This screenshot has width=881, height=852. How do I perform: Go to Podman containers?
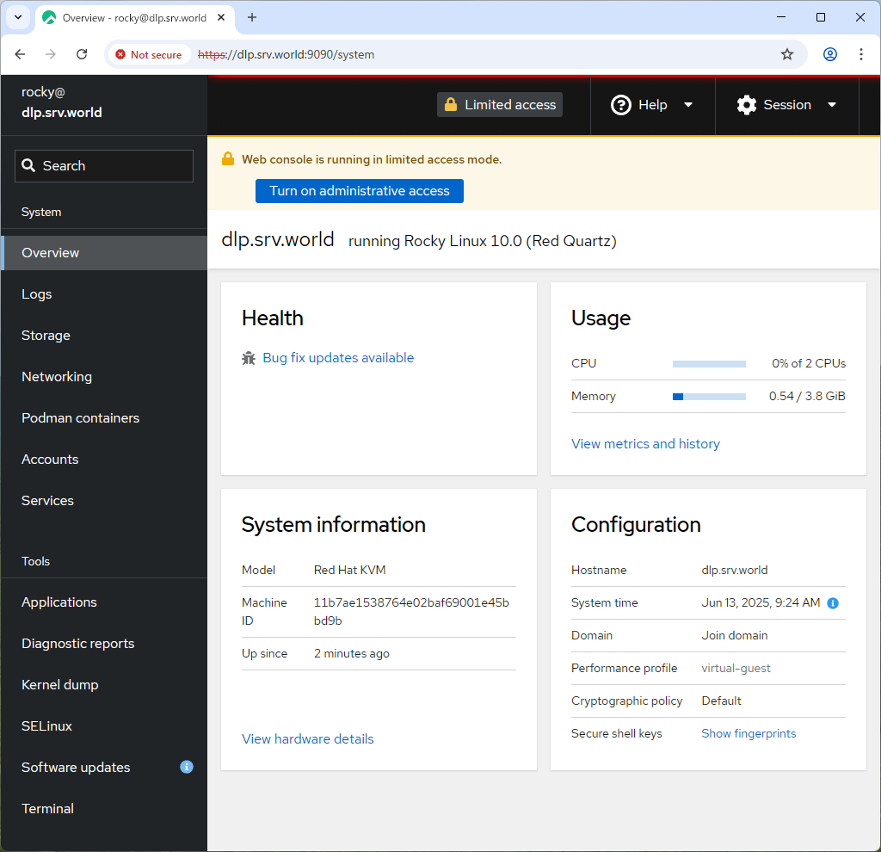(x=80, y=417)
